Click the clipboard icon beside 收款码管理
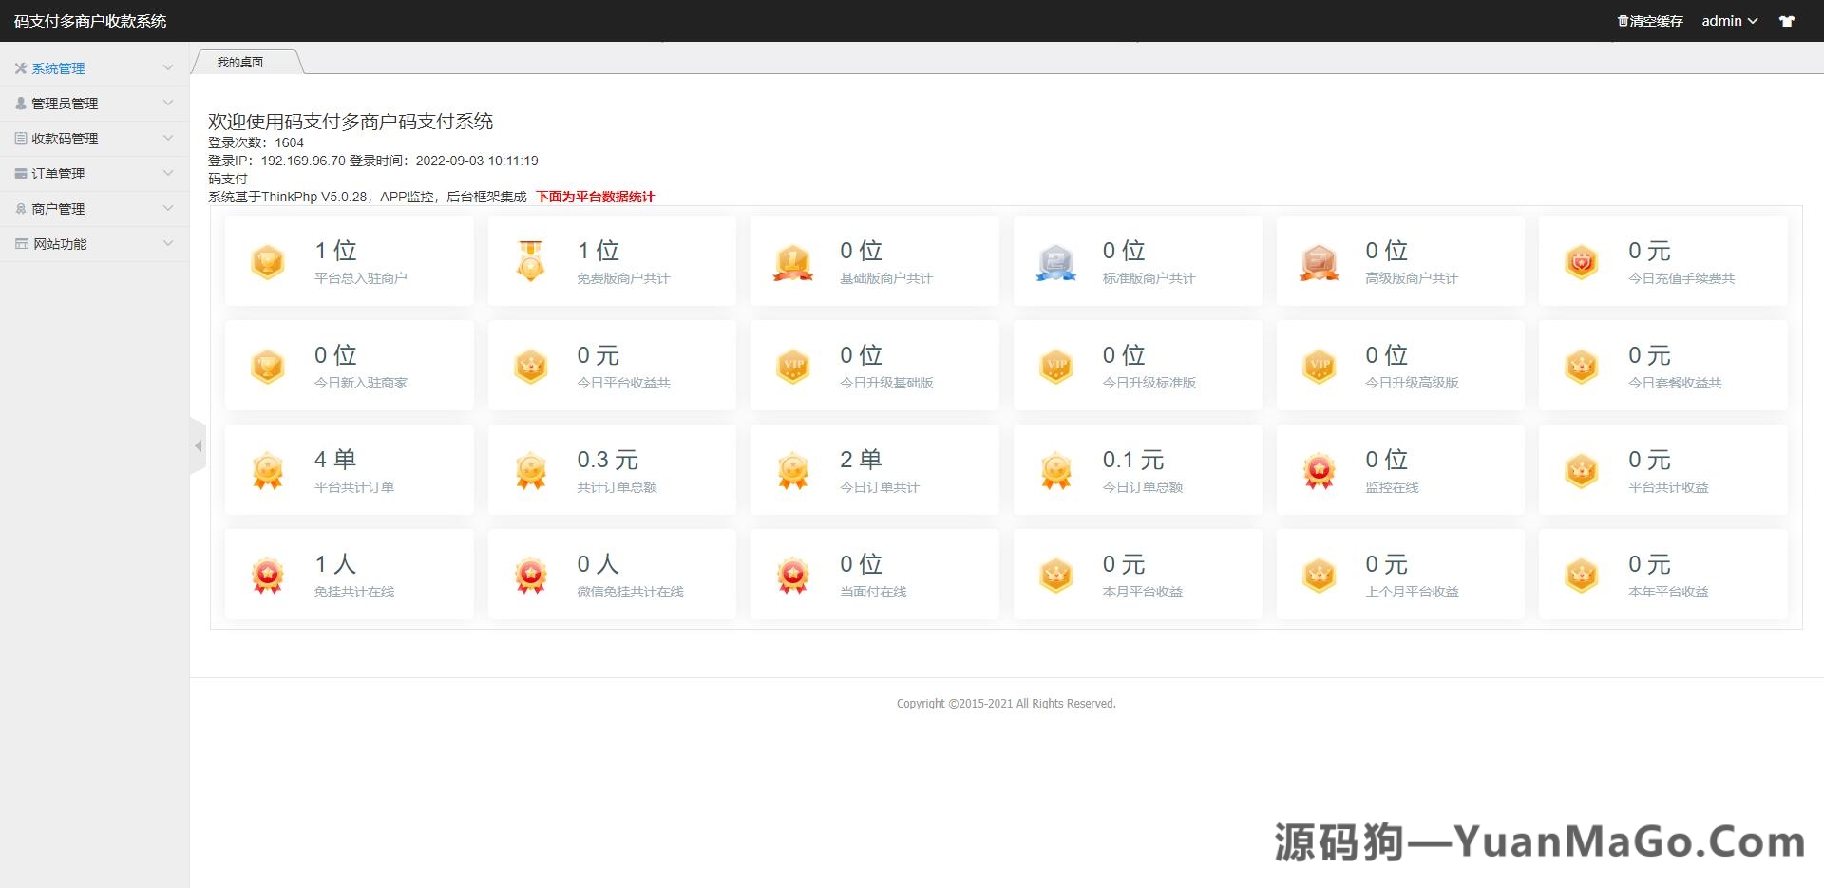Screen dimensions: 1824x888 point(20,138)
